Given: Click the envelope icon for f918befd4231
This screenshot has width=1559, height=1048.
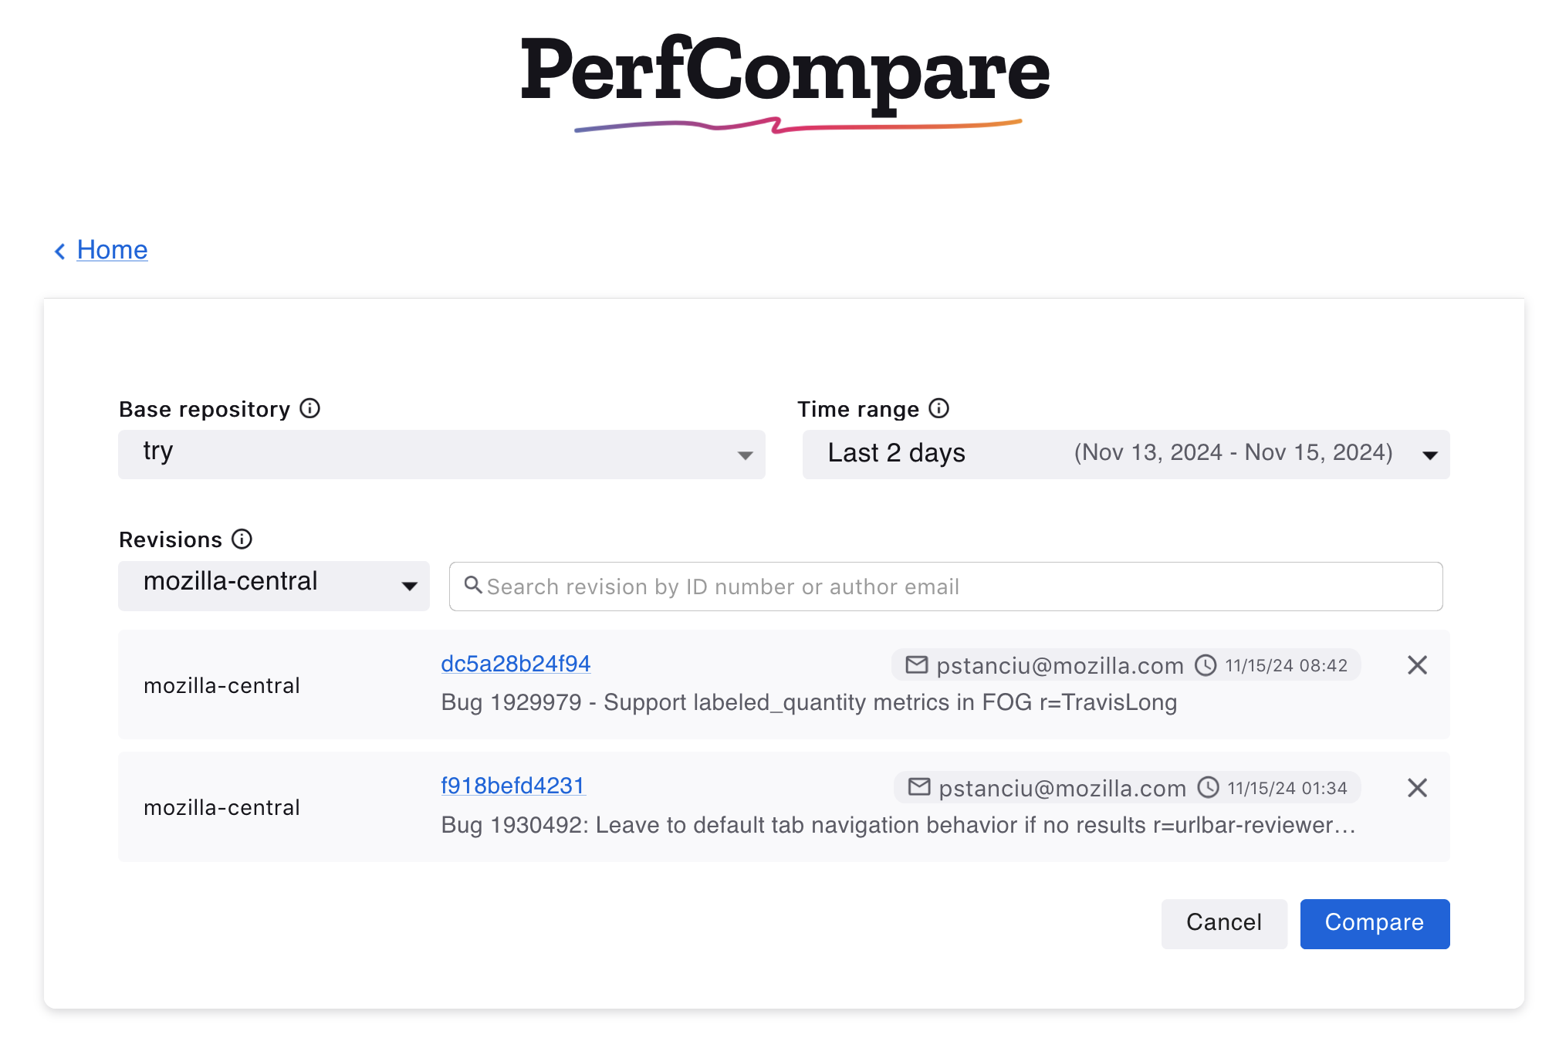Looking at the screenshot, I should (x=918, y=787).
